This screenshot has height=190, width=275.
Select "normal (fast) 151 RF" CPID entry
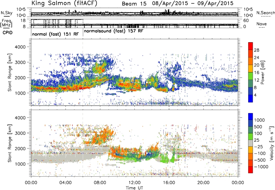pos(55,34)
